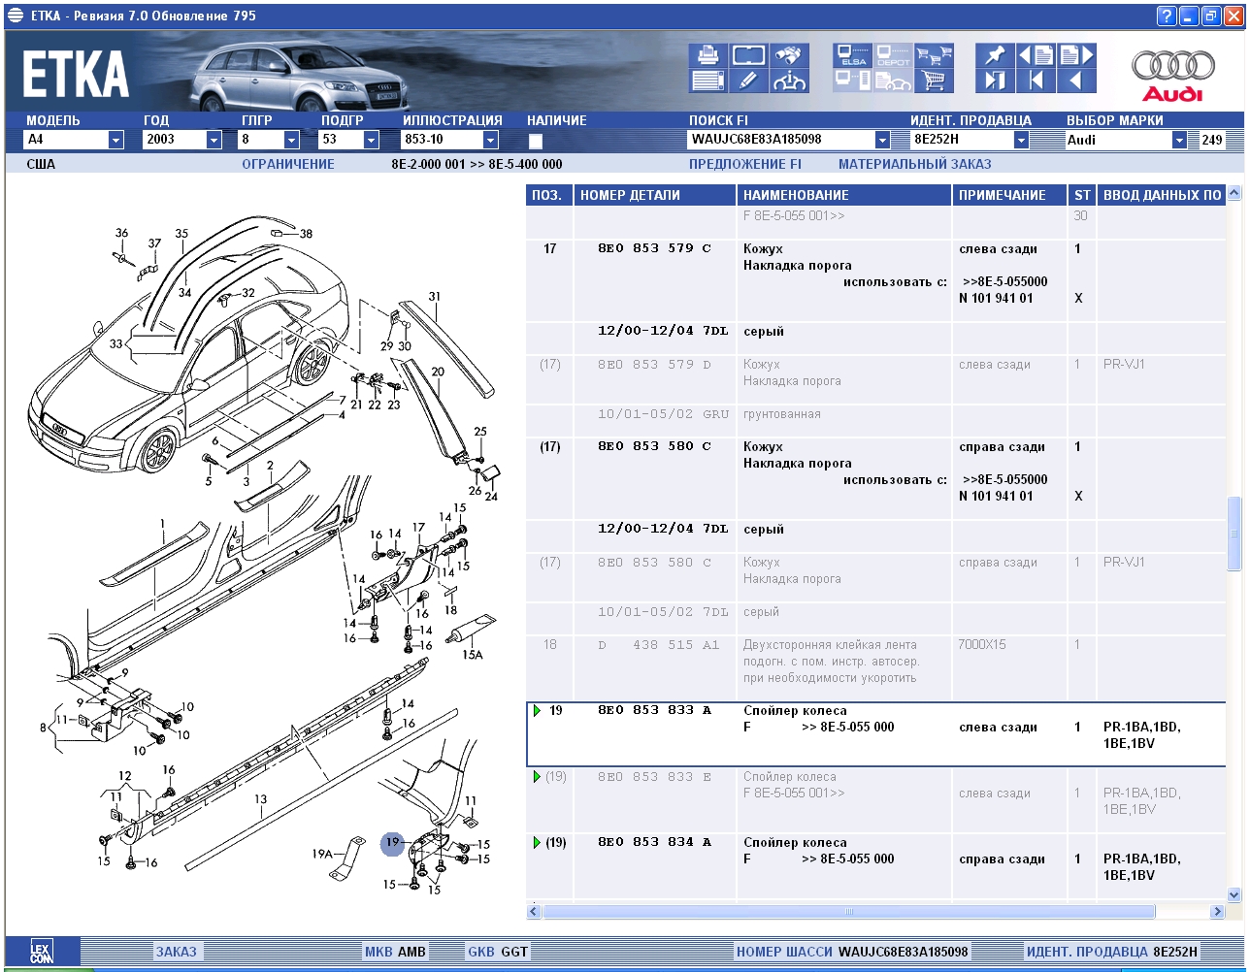
Task: Click the horizontal scrollbar thumb under the table
Action: (849, 912)
